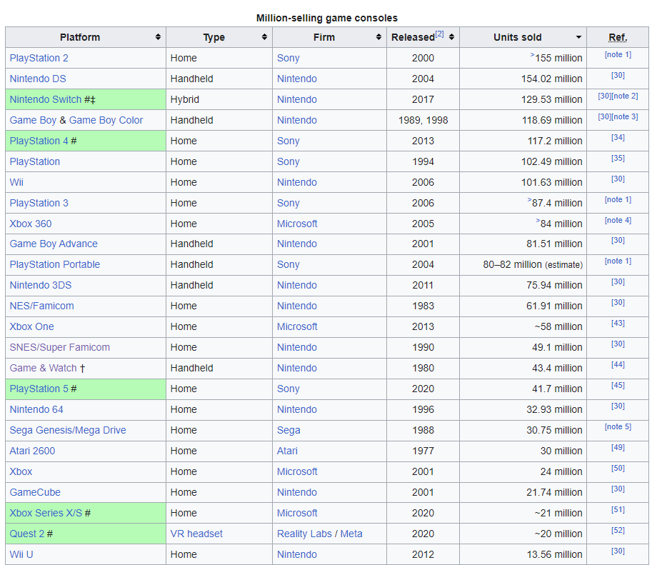Open the Xbox One link
The image size is (657, 565).
[x=32, y=326]
